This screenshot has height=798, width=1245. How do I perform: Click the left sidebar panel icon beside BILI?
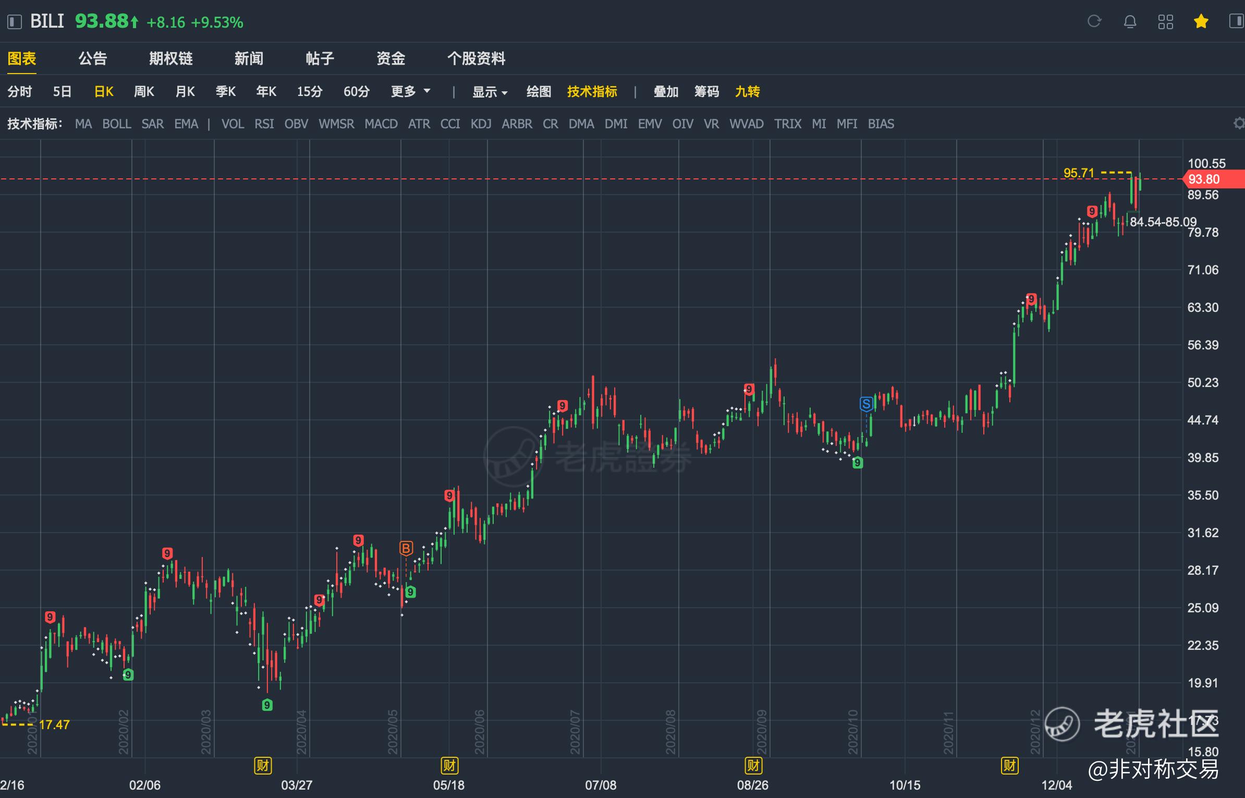pyautogui.click(x=14, y=22)
